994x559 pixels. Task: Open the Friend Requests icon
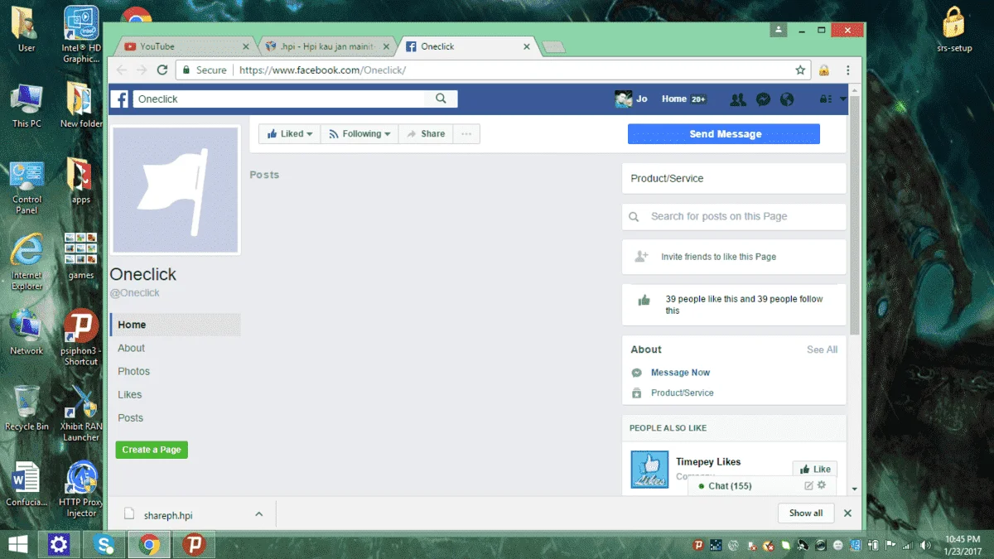(737, 99)
